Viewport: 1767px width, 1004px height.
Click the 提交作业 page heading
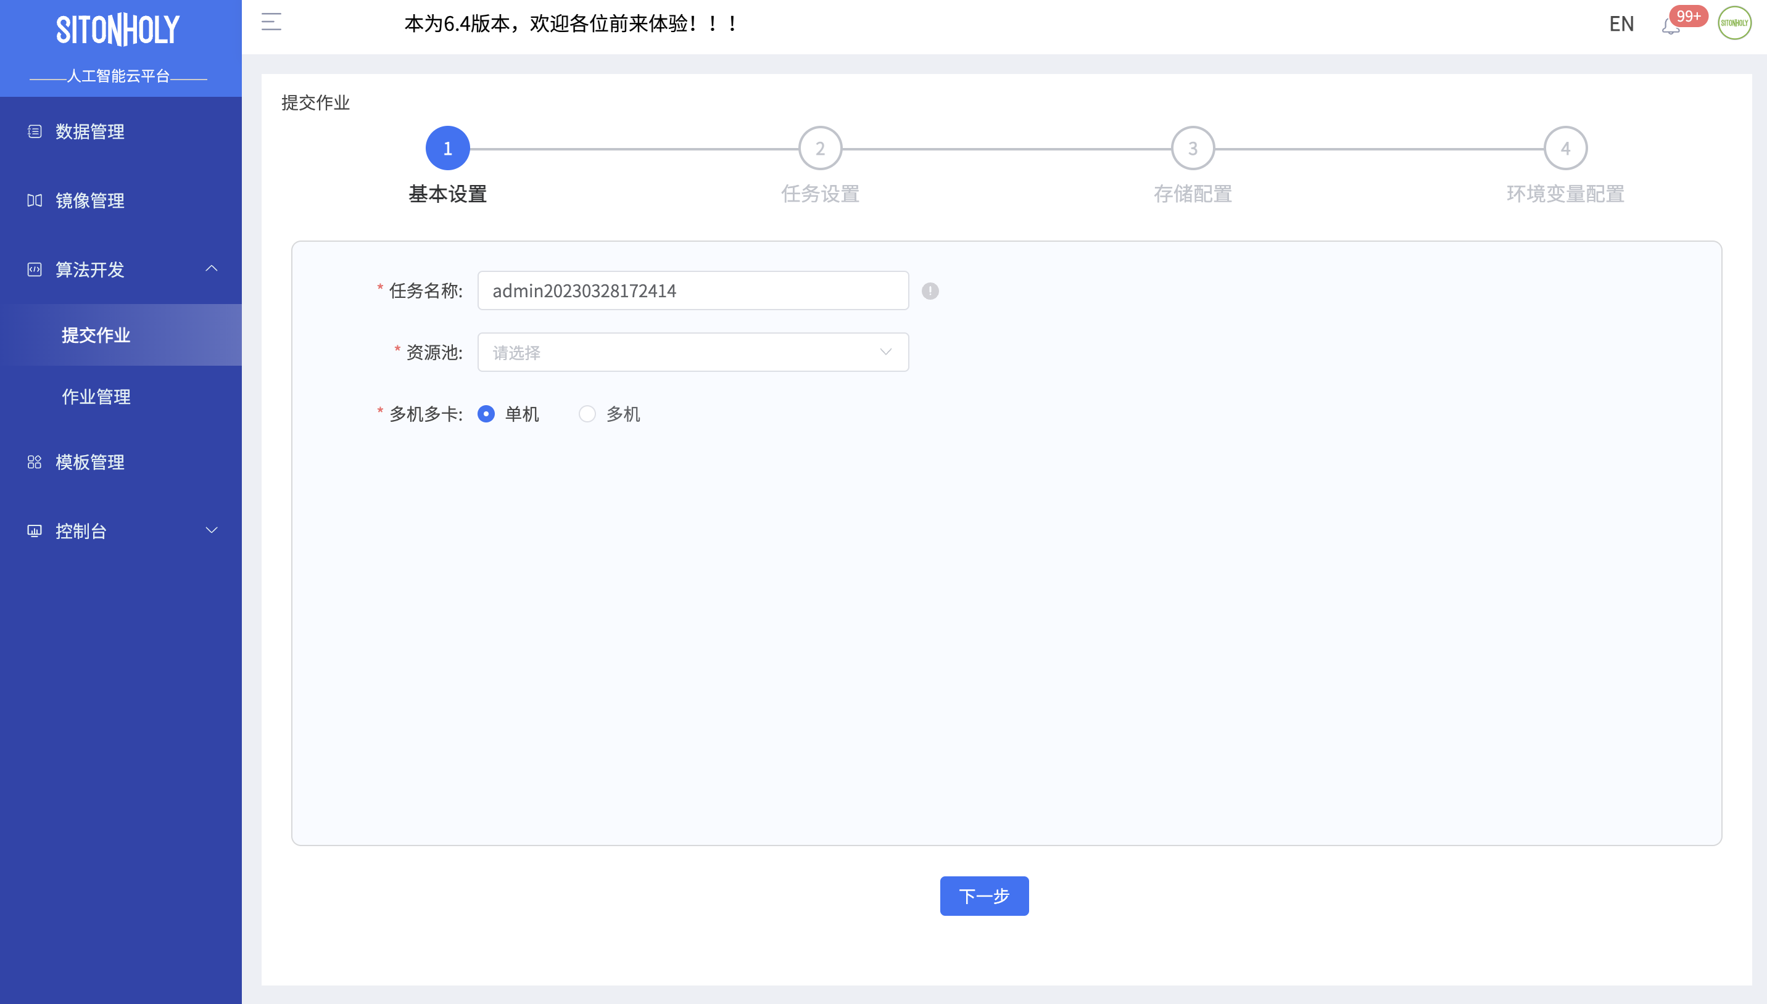click(315, 103)
